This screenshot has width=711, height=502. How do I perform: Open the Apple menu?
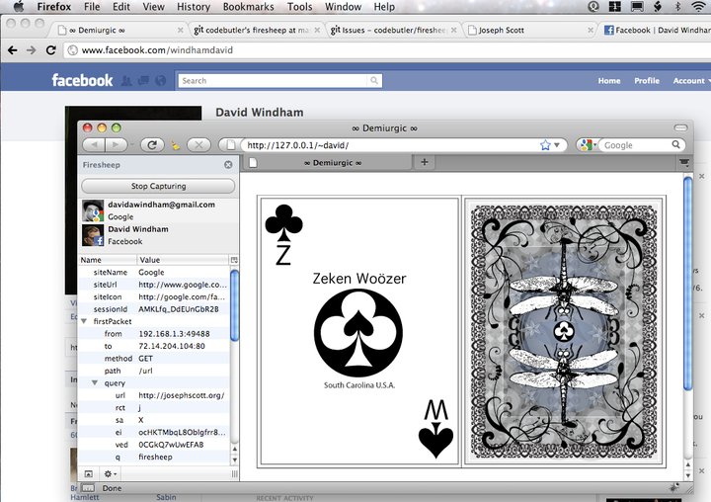coord(18,6)
